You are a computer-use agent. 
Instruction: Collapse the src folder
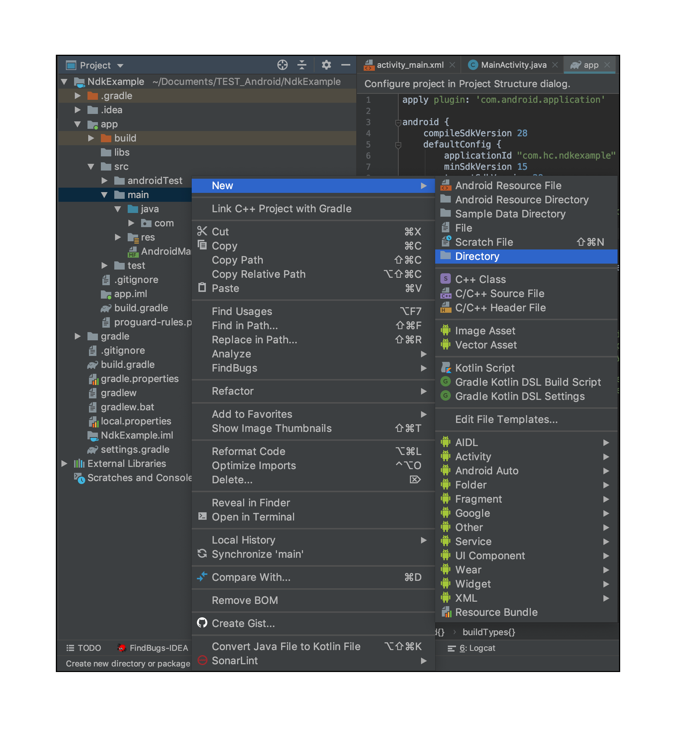tap(91, 166)
